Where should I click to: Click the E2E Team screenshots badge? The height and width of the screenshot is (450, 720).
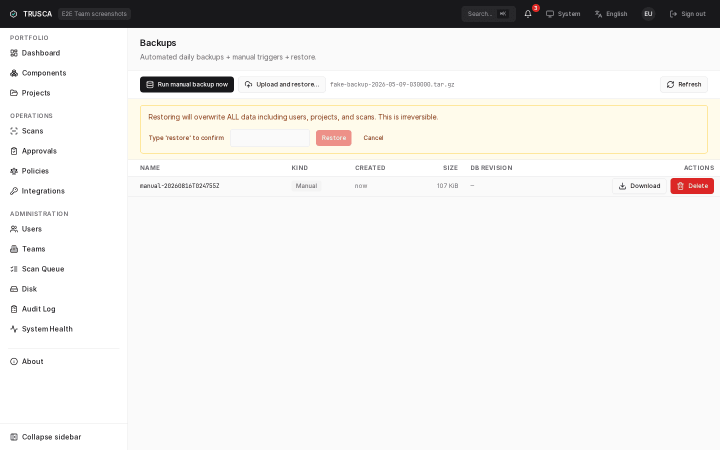click(x=94, y=14)
